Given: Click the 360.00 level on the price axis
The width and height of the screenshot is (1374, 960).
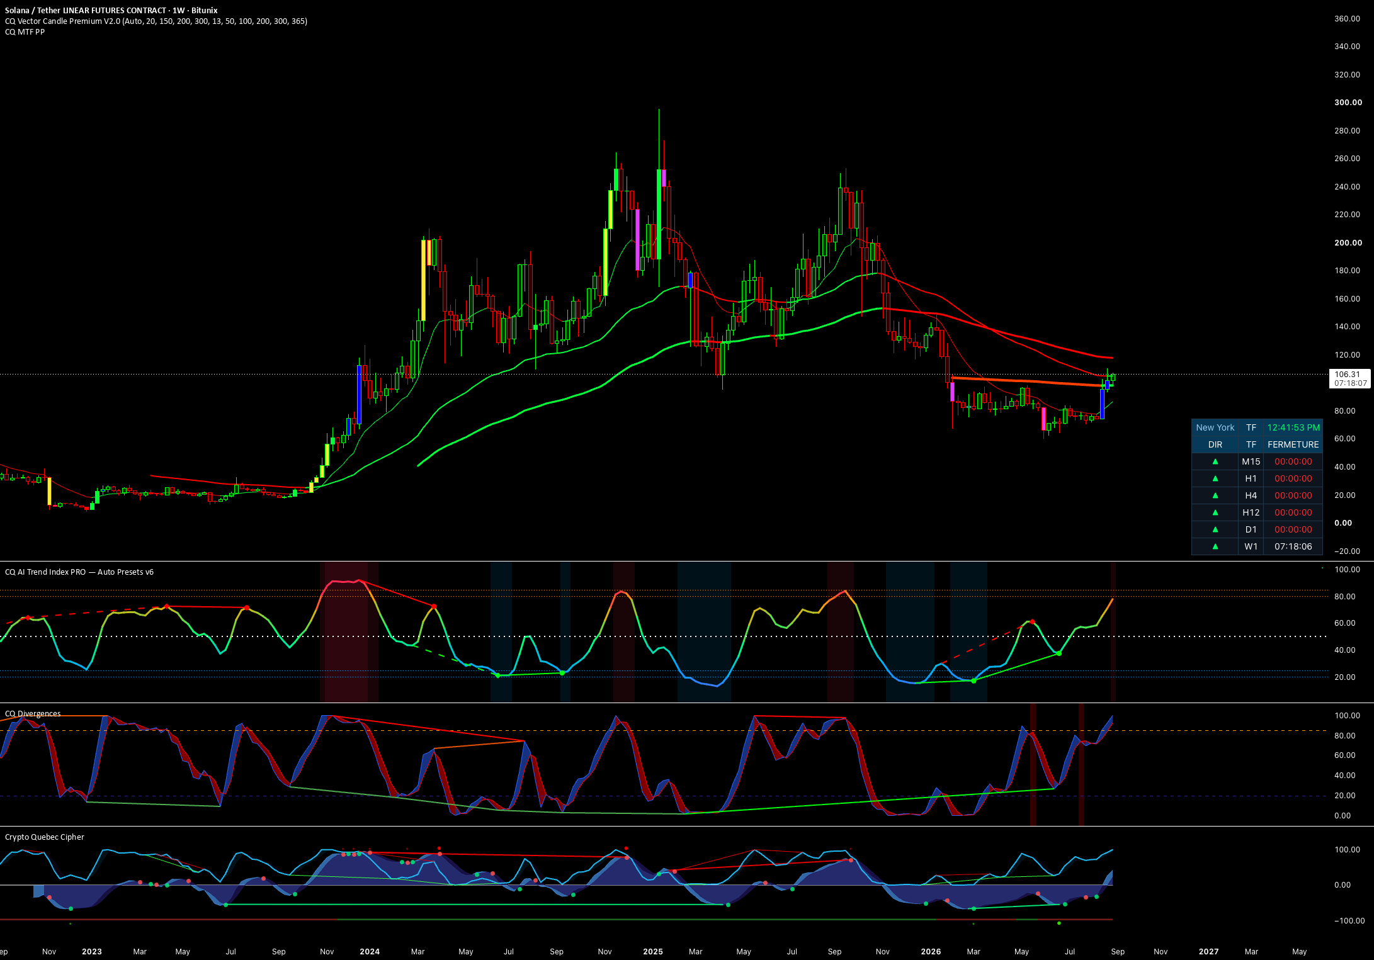Looking at the screenshot, I should click(x=1347, y=18).
